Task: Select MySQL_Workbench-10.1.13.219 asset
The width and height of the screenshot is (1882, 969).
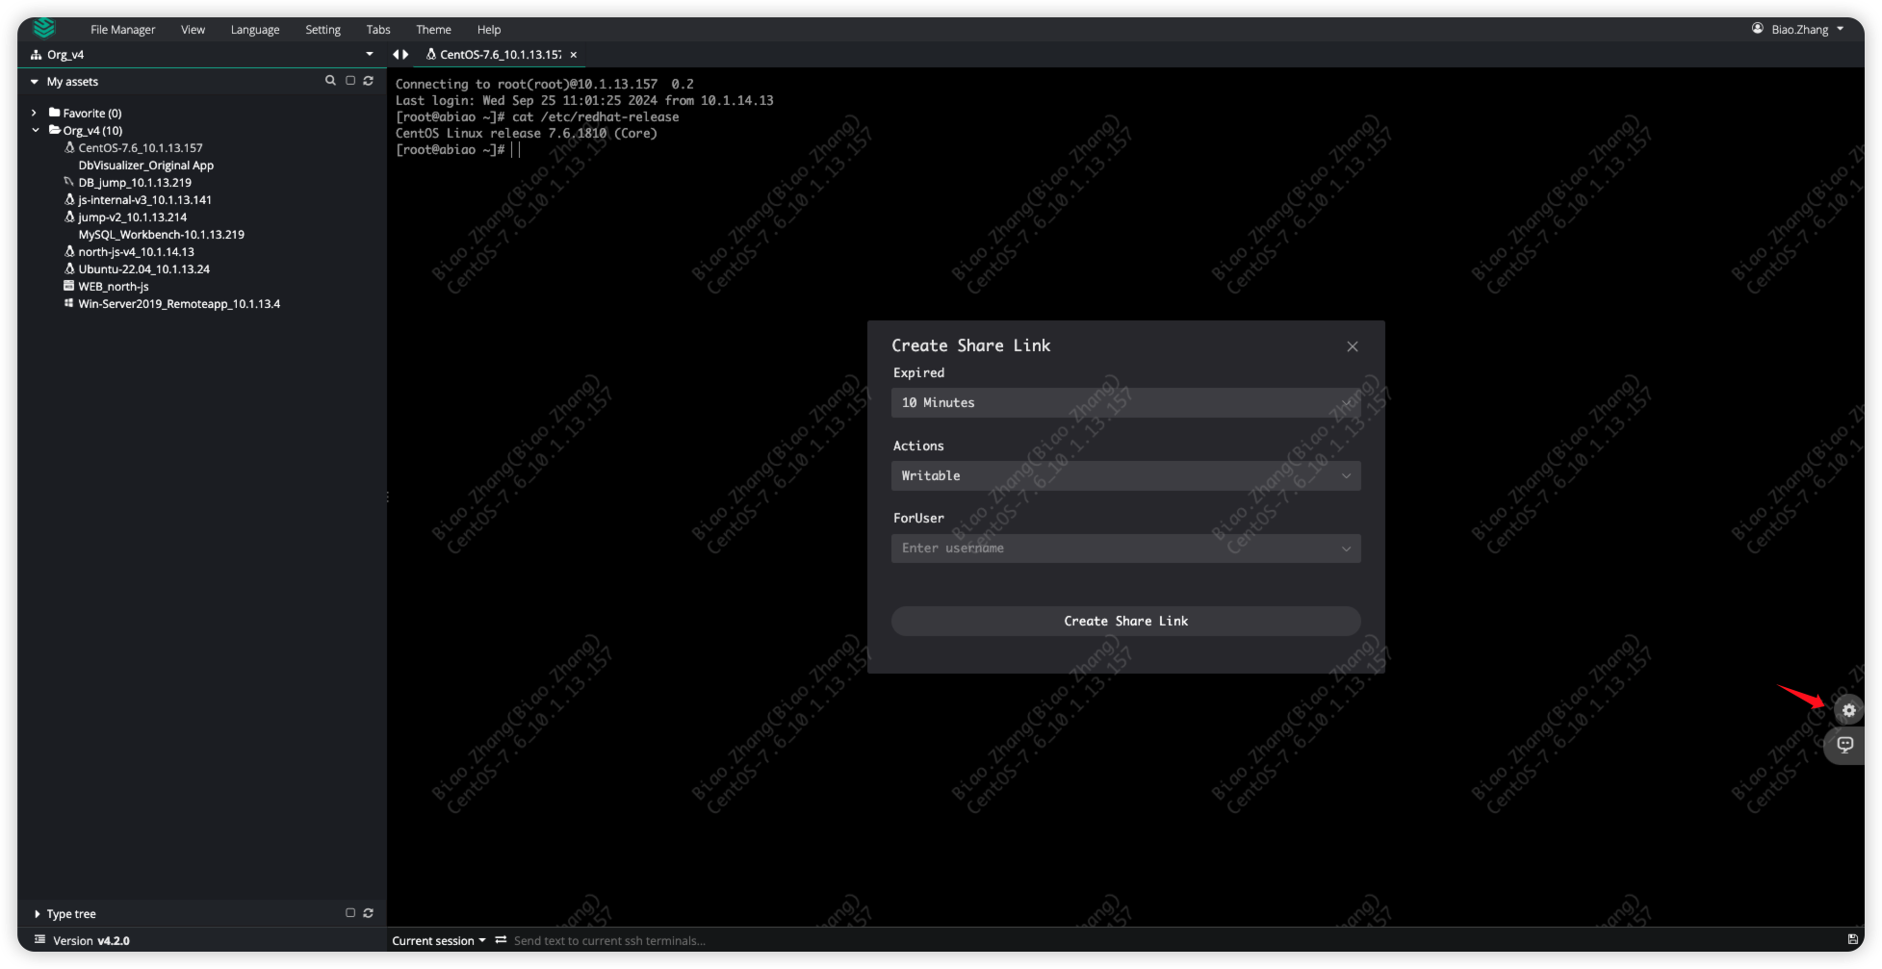Action: pyautogui.click(x=162, y=235)
